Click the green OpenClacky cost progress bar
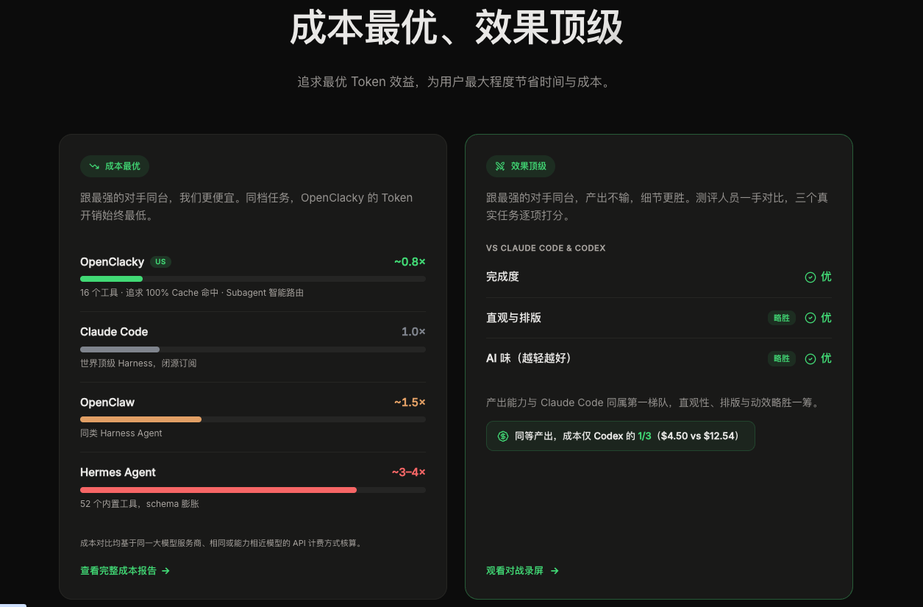 111,279
